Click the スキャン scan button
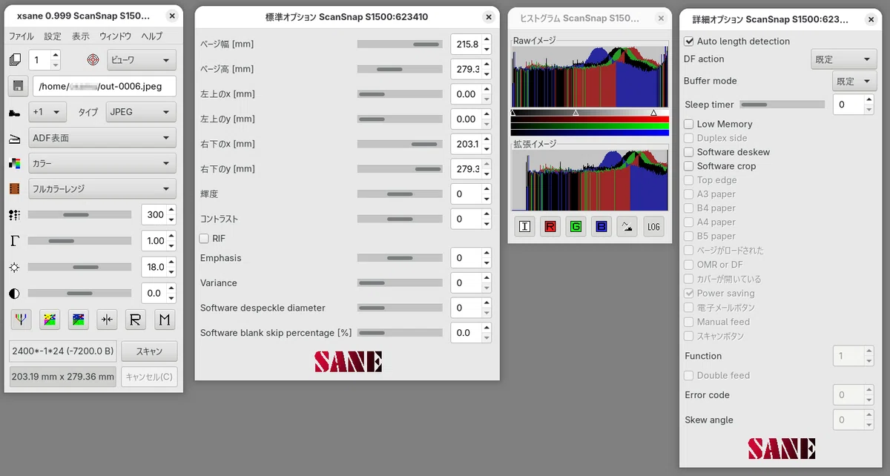The width and height of the screenshot is (890, 476). point(149,351)
